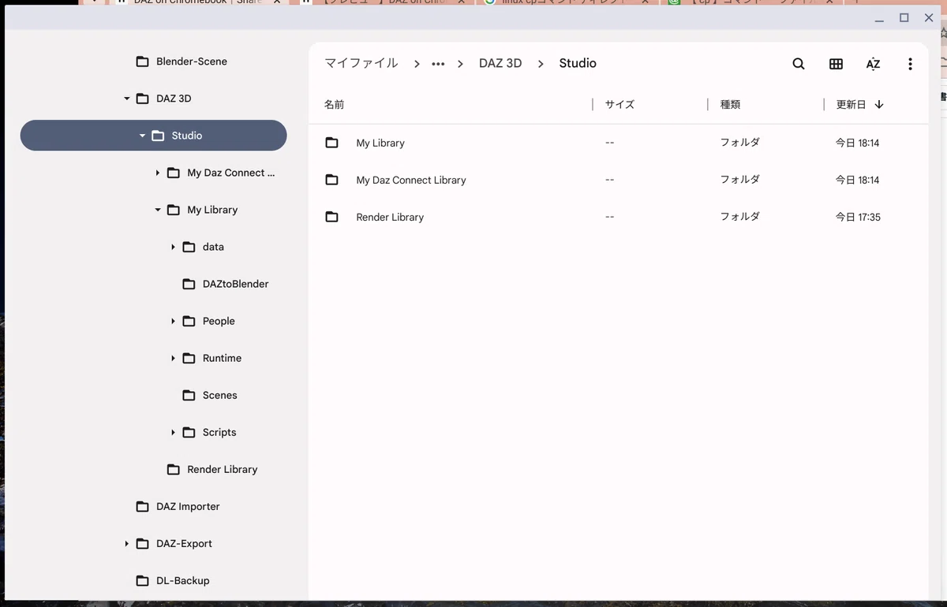Open Scripts folder in the tree
This screenshot has width=947, height=607.
coord(219,432)
